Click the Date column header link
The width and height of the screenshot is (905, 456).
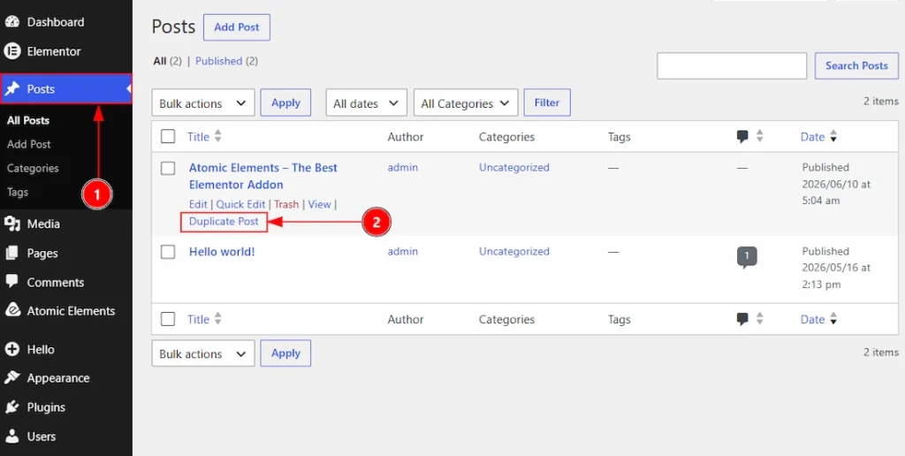813,137
